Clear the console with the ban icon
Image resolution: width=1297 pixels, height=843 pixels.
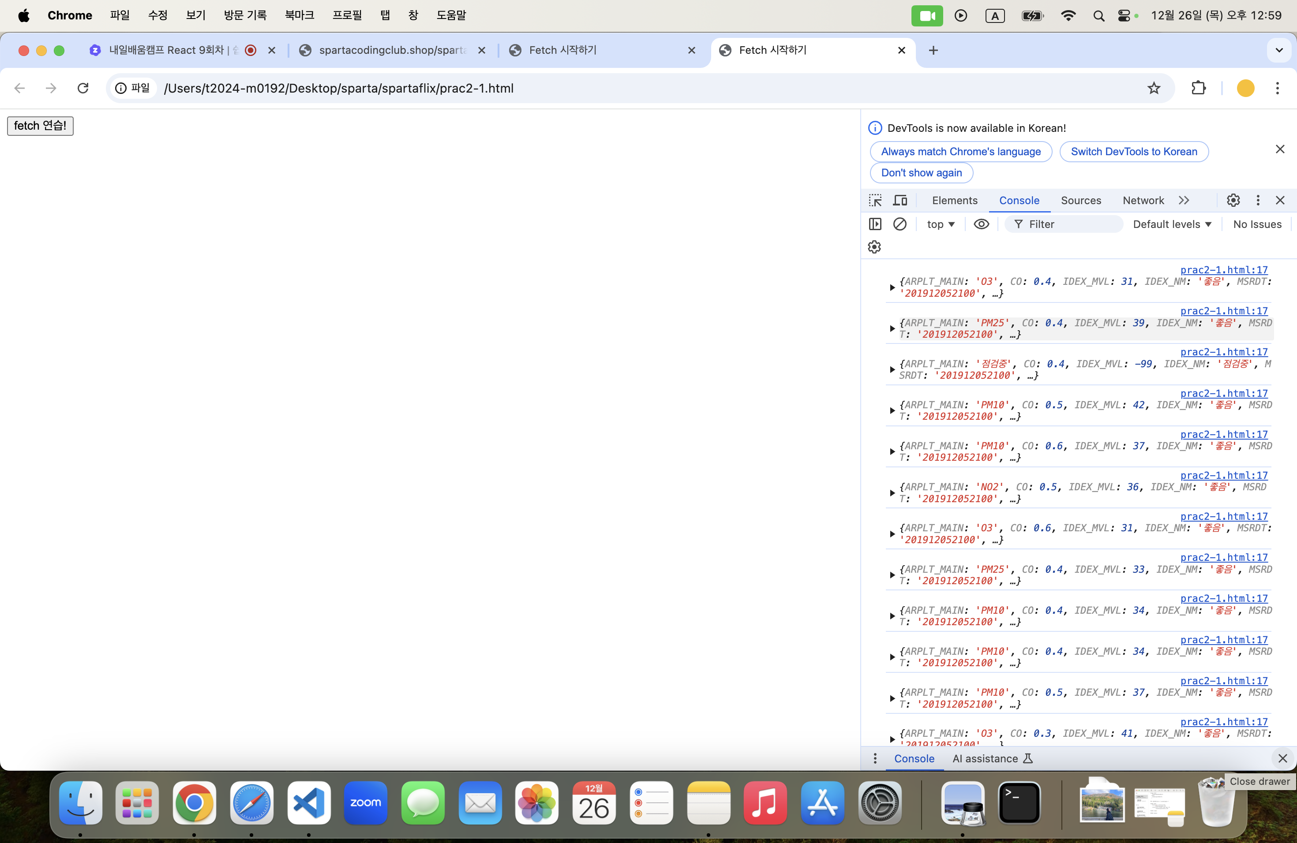click(900, 224)
